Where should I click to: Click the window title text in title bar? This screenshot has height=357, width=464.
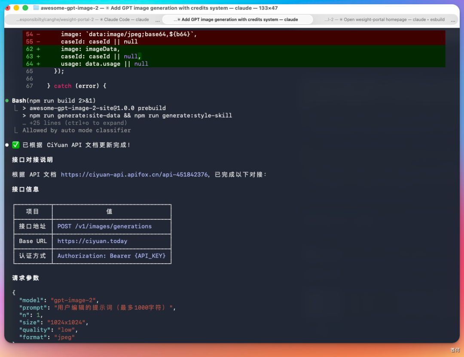pyautogui.click(x=159, y=8)
